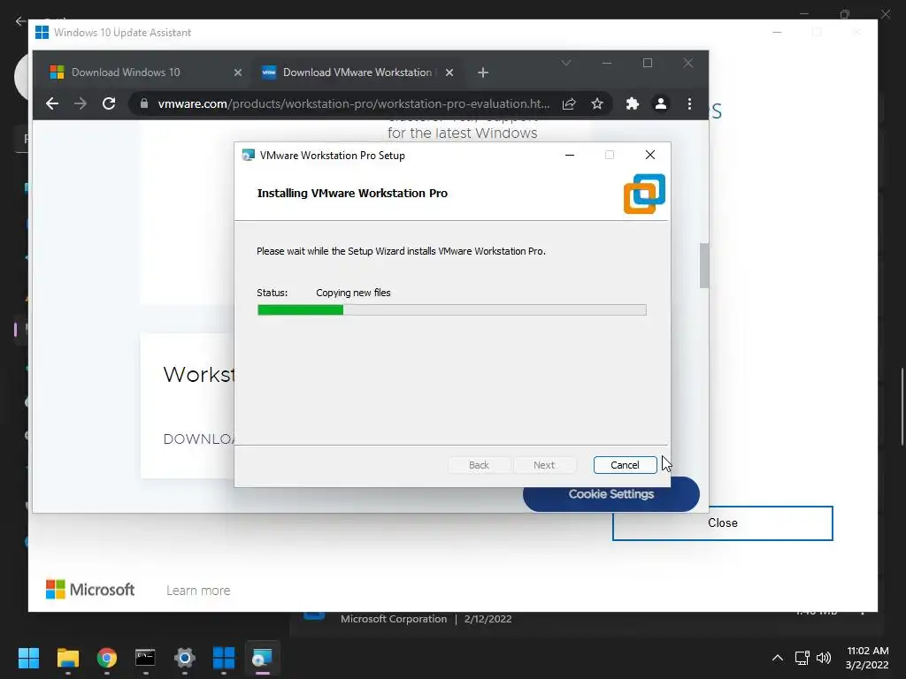Click the Windows 10 Update Assistant logo icon
Image resolution: width=906 pixels, height=679 pixels.
(x=42, y=33)
